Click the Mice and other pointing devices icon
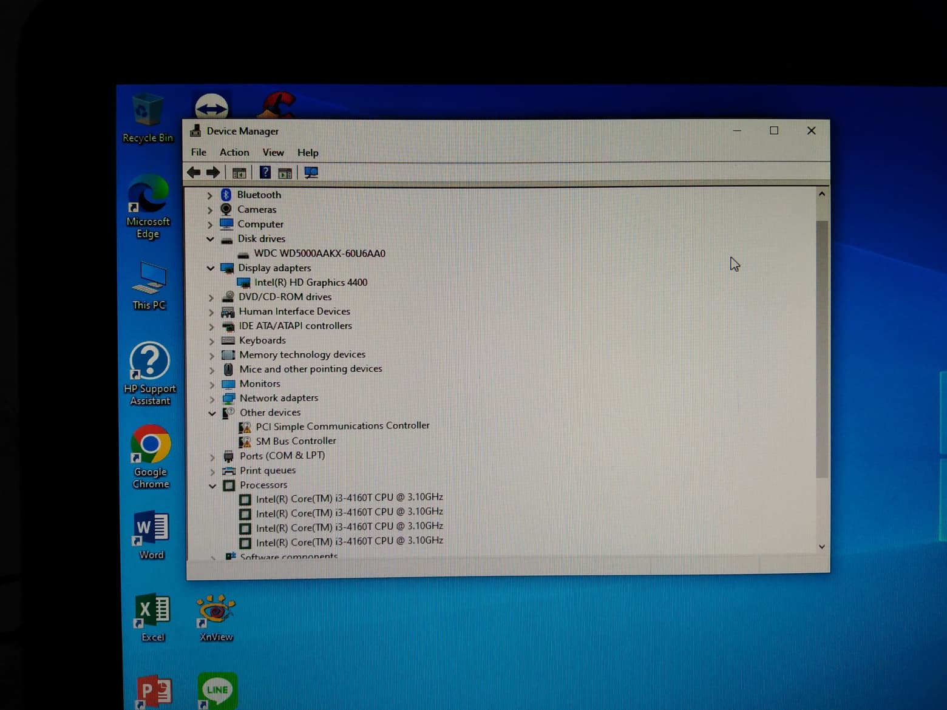The height and width of the screenshot is (710, 947). [228, 369]
